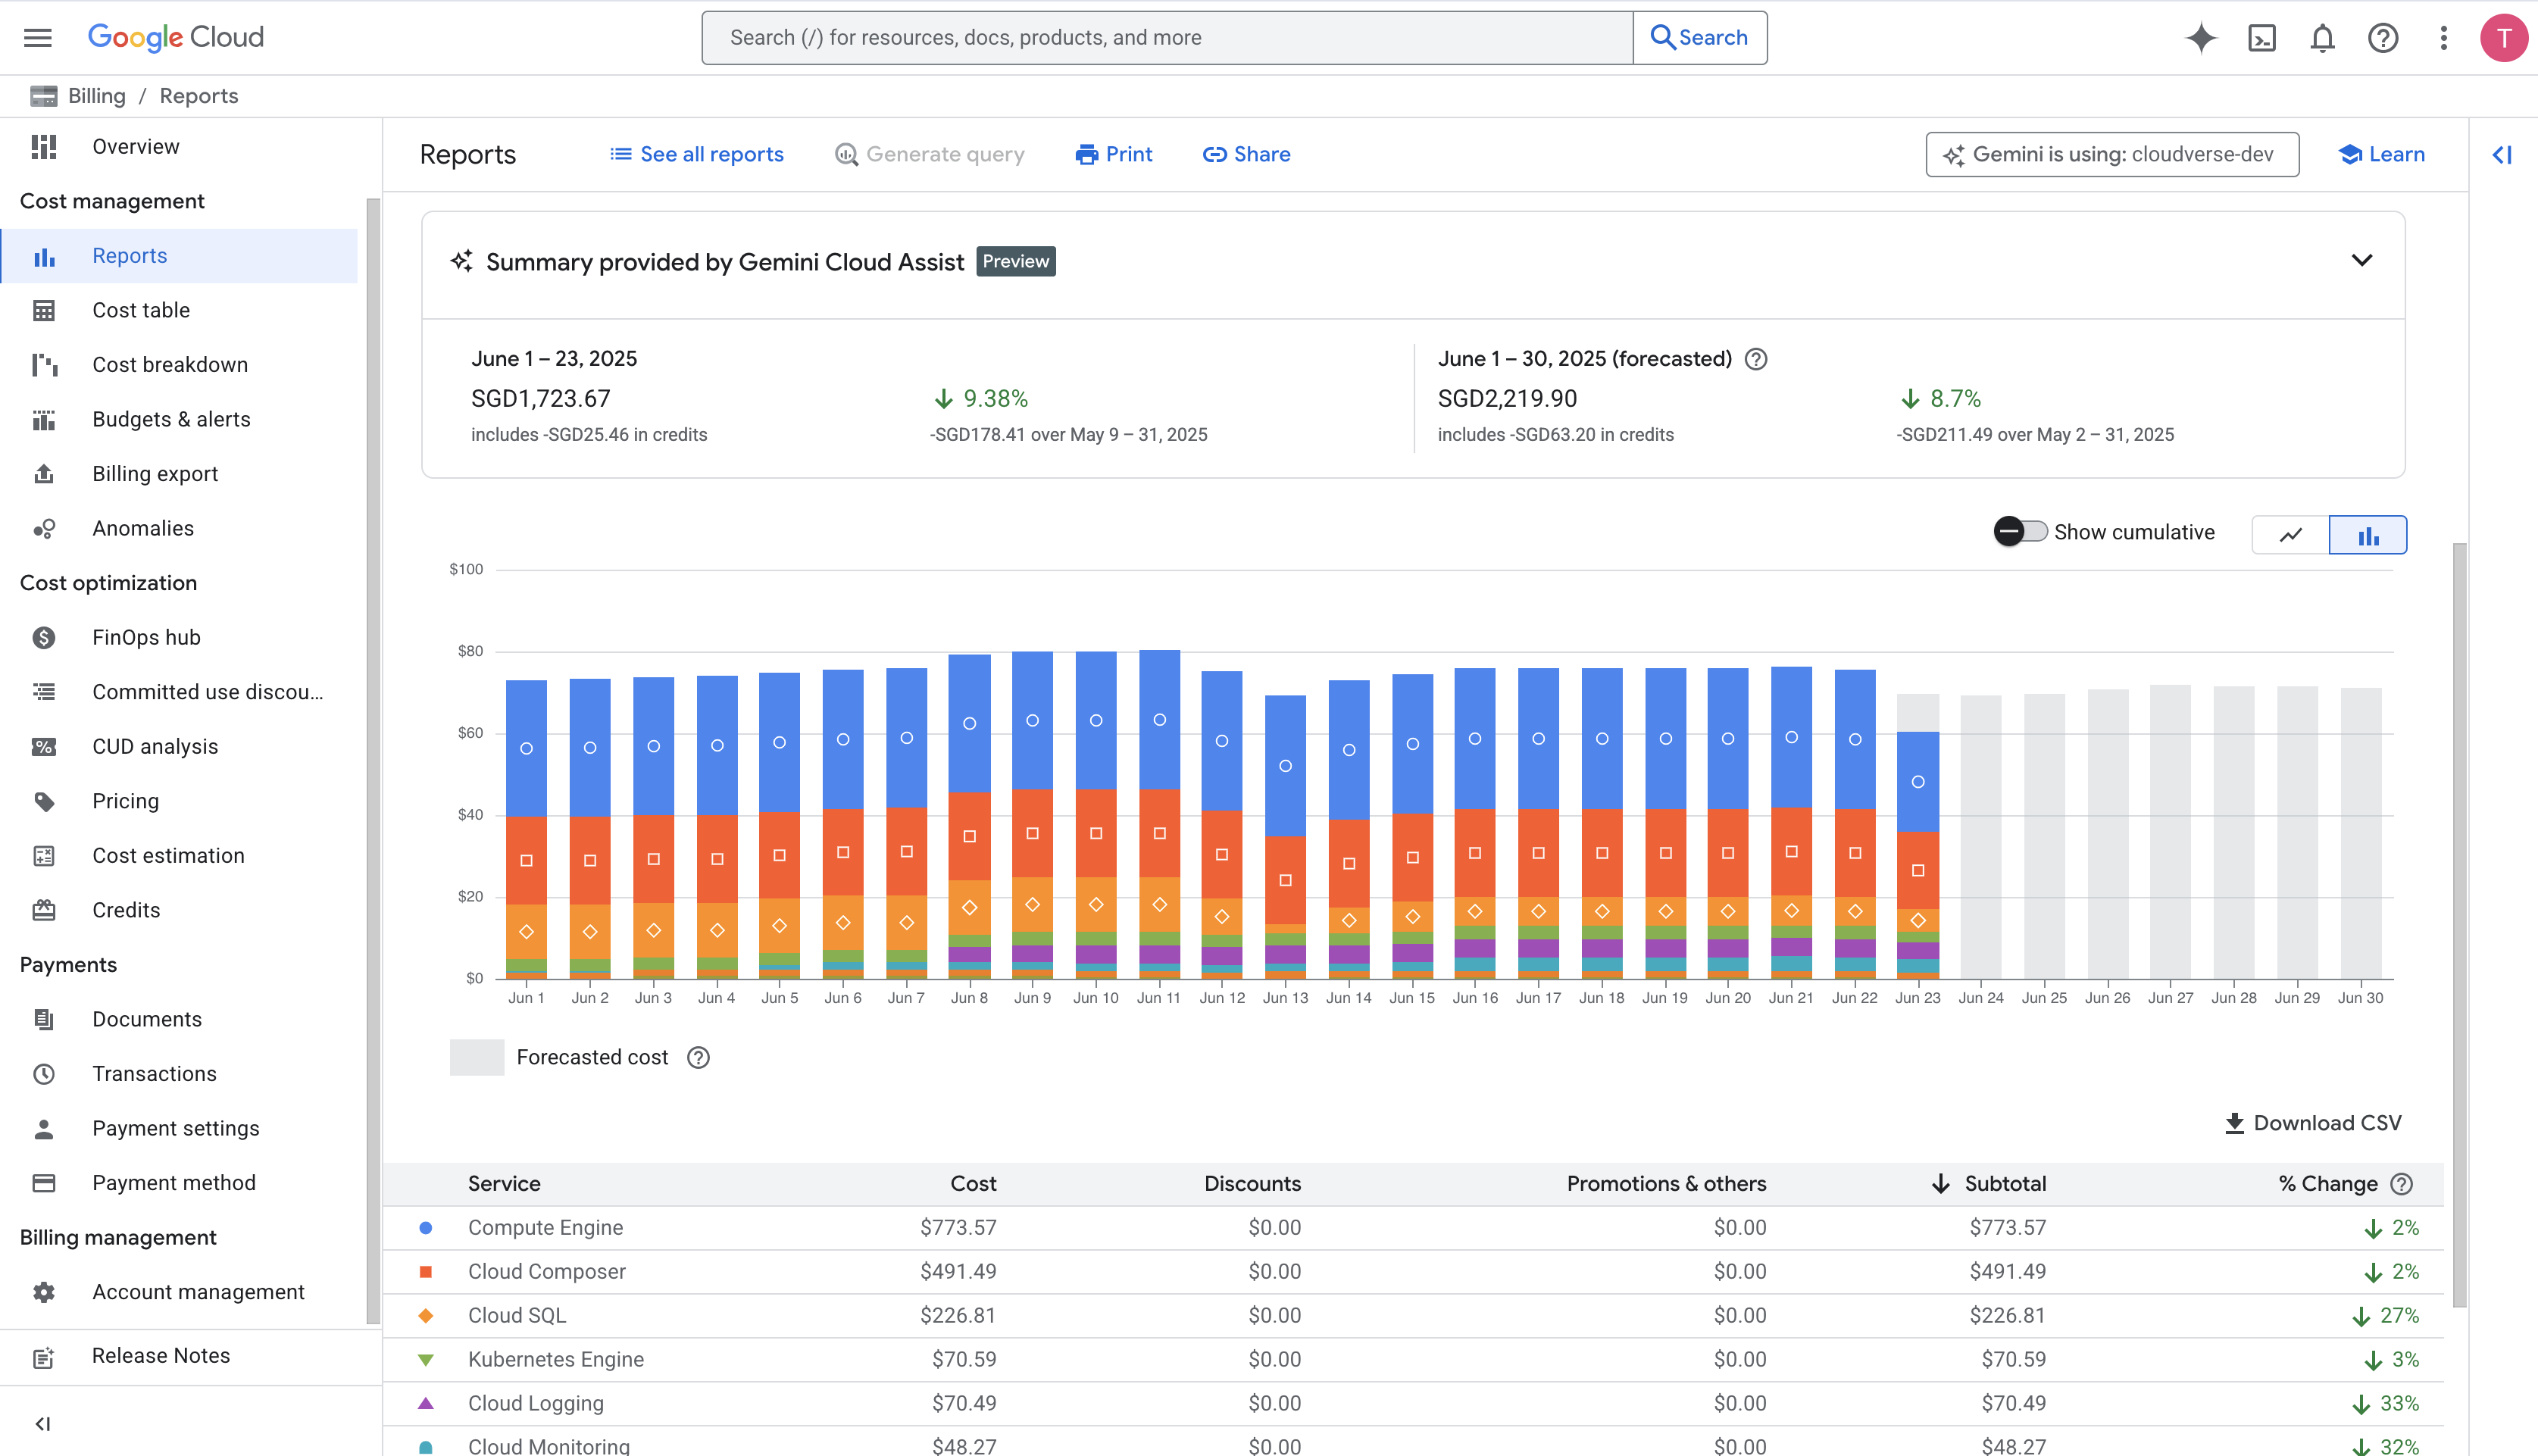Open the hamburger navigation menu
This screenshot has width=2538, height=1456.
click(38, 38)
